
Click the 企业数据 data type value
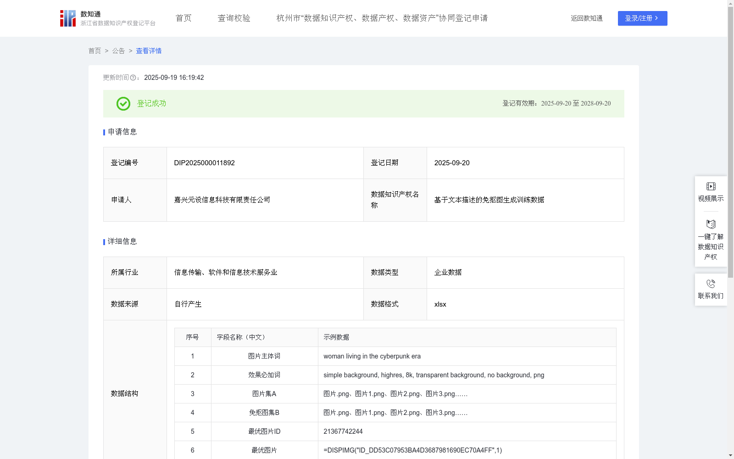click(448, 273)
